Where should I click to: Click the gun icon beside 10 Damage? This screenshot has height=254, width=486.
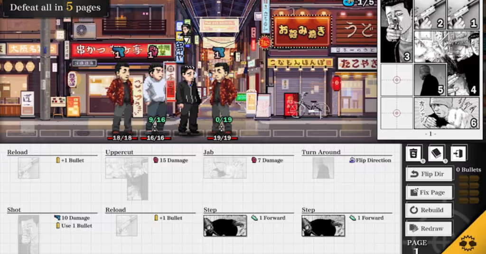point(57,218)
